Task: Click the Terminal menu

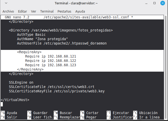Action: (47, 11)
